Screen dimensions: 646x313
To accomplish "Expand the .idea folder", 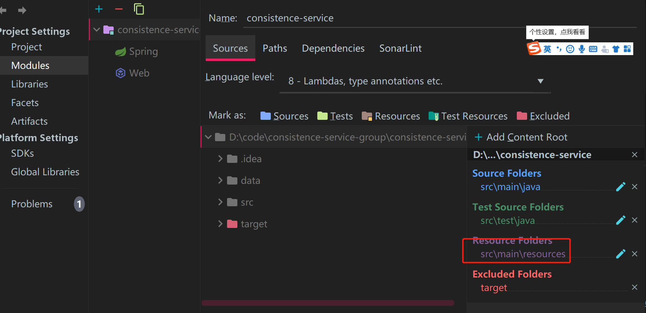I will click(221, 158).
